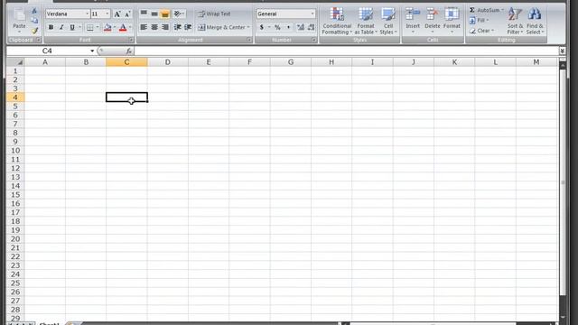578x325 pixels.
Task: Toggle Underline formatting
Action: 72,27
